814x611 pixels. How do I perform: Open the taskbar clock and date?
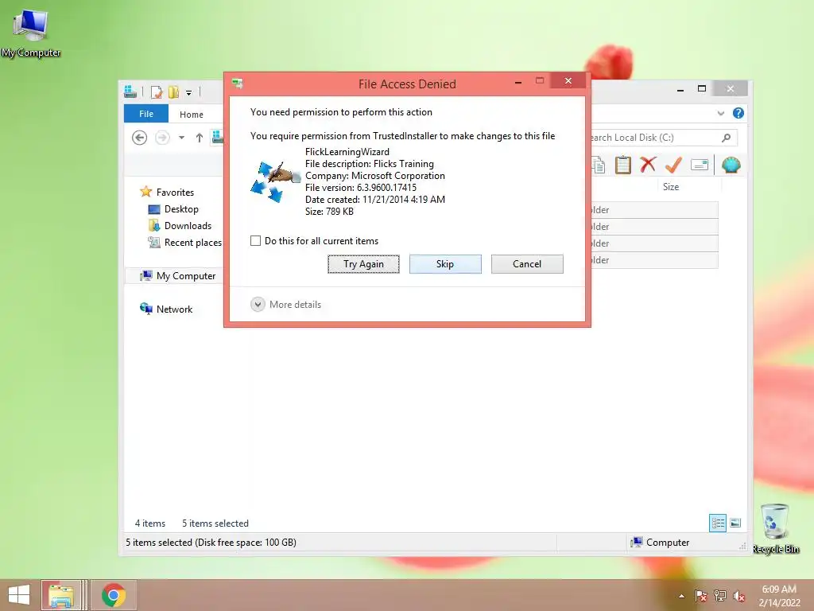[779, 596]
